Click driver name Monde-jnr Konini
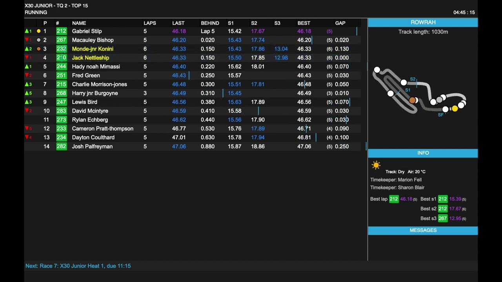Image resolution: width=502 pixels, height=282 pixels. point(93,49)
